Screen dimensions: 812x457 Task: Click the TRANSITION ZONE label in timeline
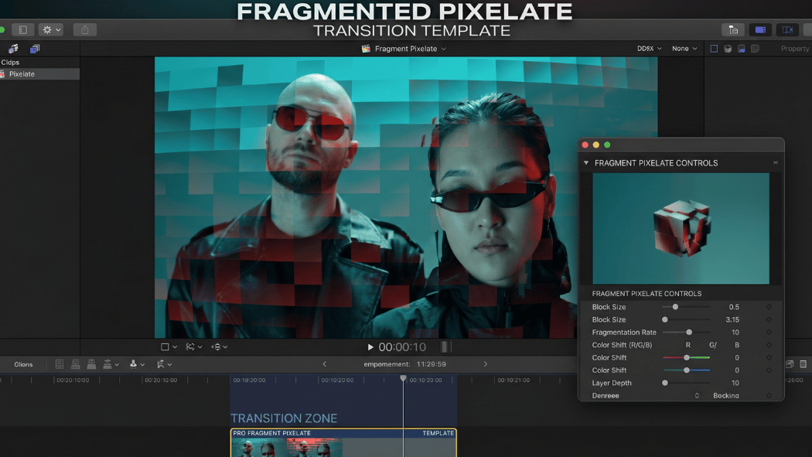pos(284,418)
